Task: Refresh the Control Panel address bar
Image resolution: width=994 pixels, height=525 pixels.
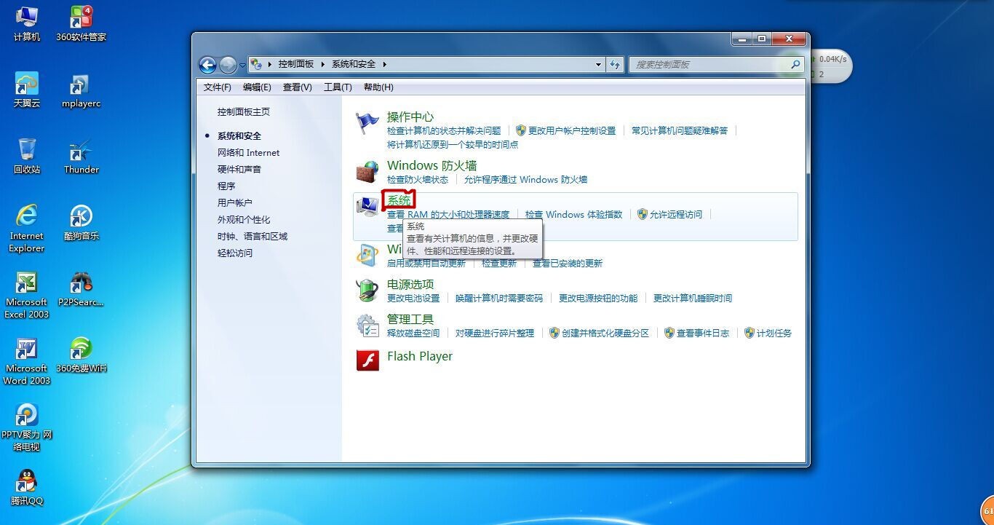Action: point(616,65)
